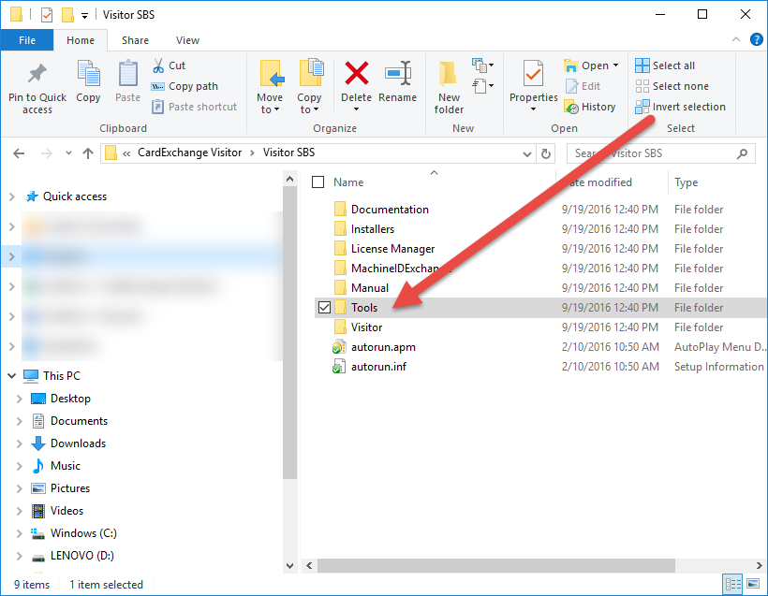Switch to the Home ribbon tab

coord(81,40)
